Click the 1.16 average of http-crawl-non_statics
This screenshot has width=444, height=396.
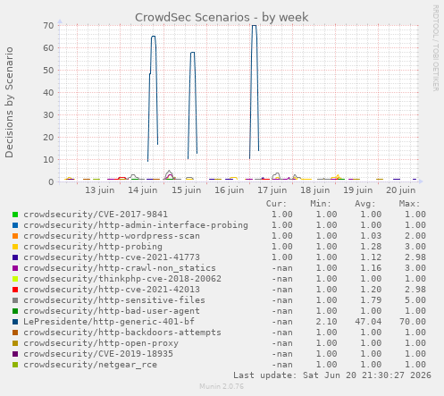click(371, 268)
